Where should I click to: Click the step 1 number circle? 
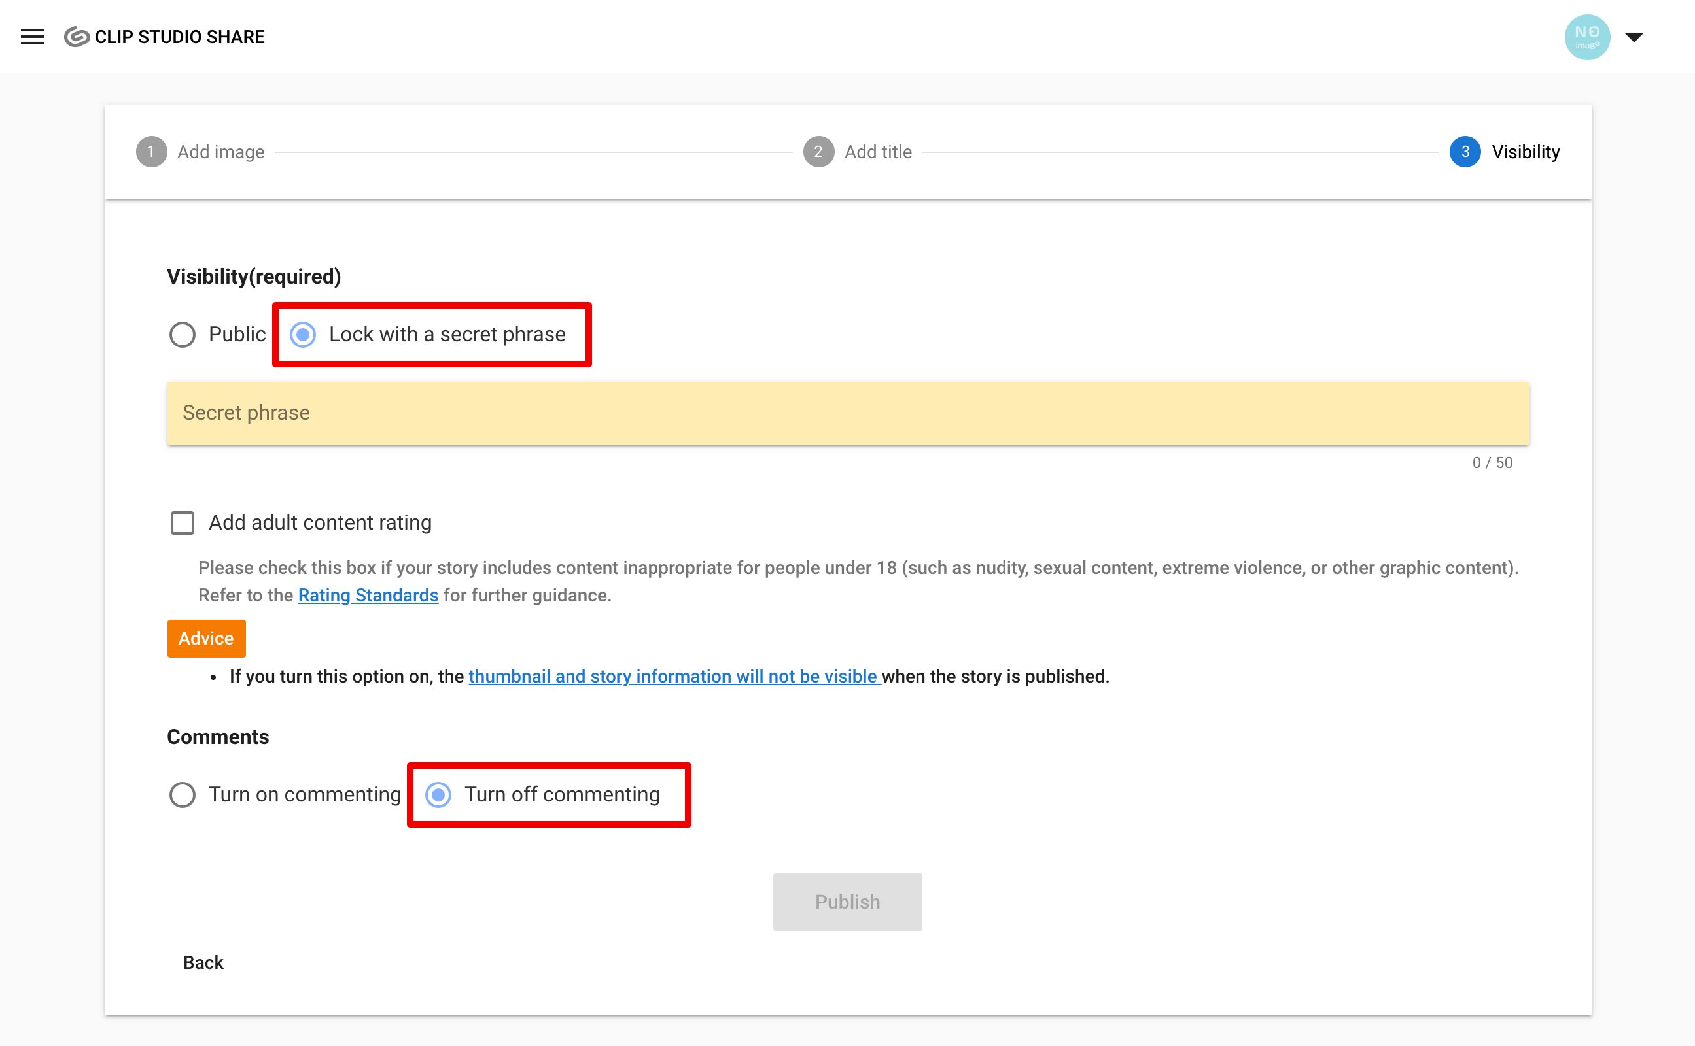tap(152, 152)
